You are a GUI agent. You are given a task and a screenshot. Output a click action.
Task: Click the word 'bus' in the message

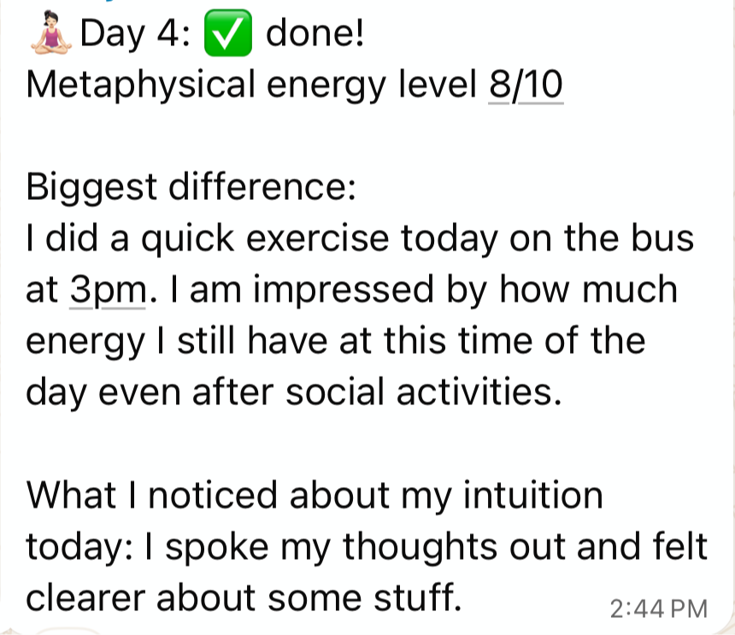coord(661,238)
